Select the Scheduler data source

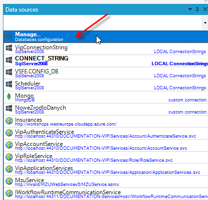point(106,85)
